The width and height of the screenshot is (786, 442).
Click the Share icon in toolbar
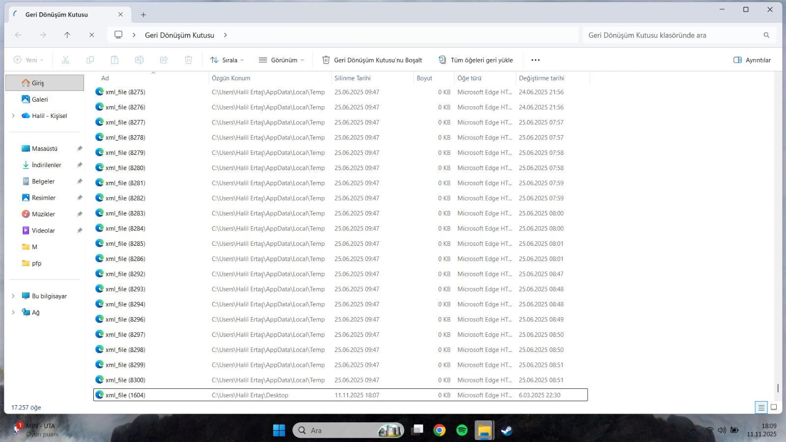point(164,60)
